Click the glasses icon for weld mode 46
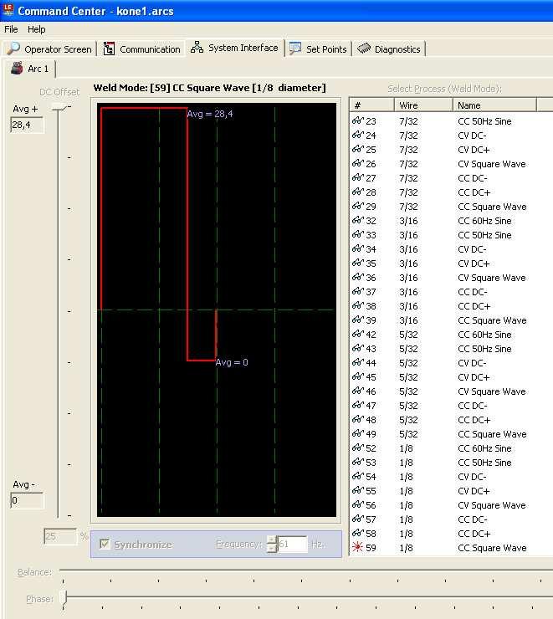The height and width of the screenshot is (619, 553). 357,391
